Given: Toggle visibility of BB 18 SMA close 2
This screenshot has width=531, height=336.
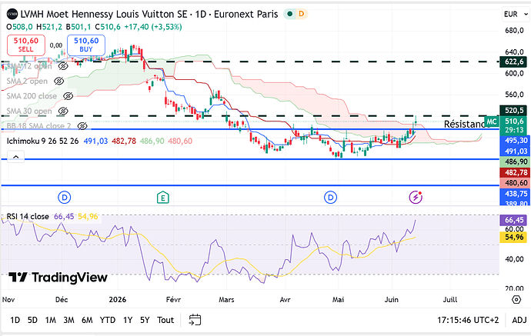Looking at the screenshot, I should (82, 126).
